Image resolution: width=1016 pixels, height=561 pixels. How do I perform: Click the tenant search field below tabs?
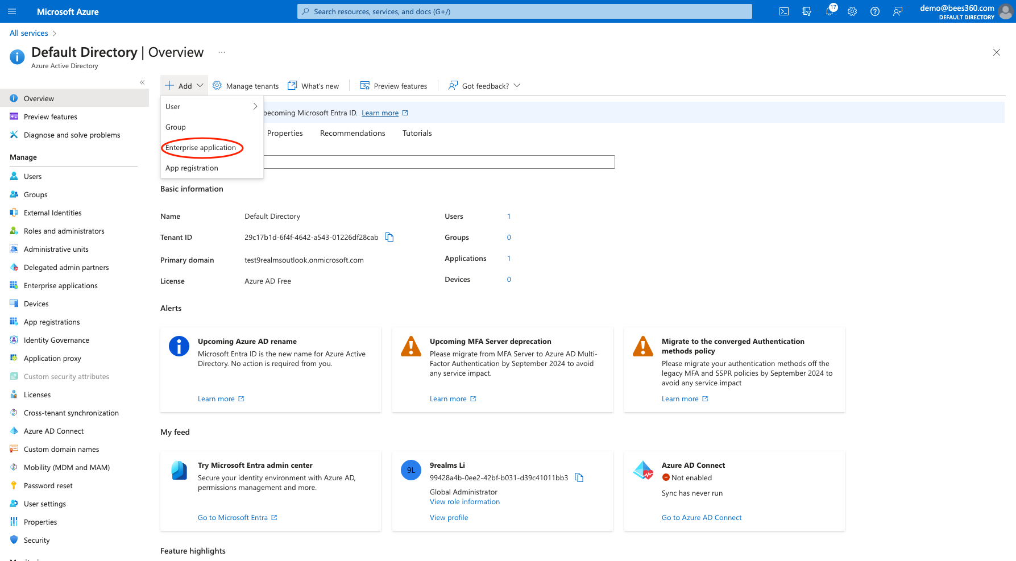[439, 162]
